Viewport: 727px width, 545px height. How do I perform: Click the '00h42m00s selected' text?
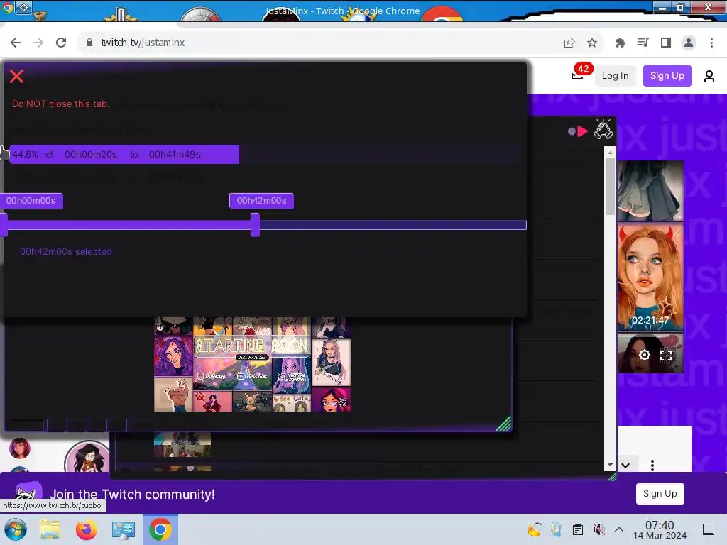click(x=66, y=252)
